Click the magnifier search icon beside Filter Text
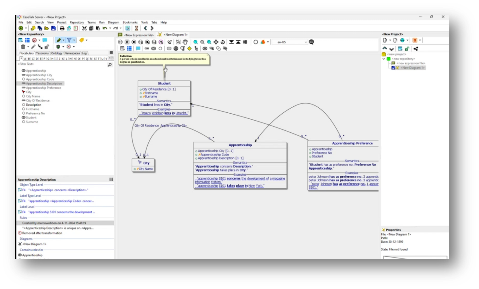 pos(110,65)
